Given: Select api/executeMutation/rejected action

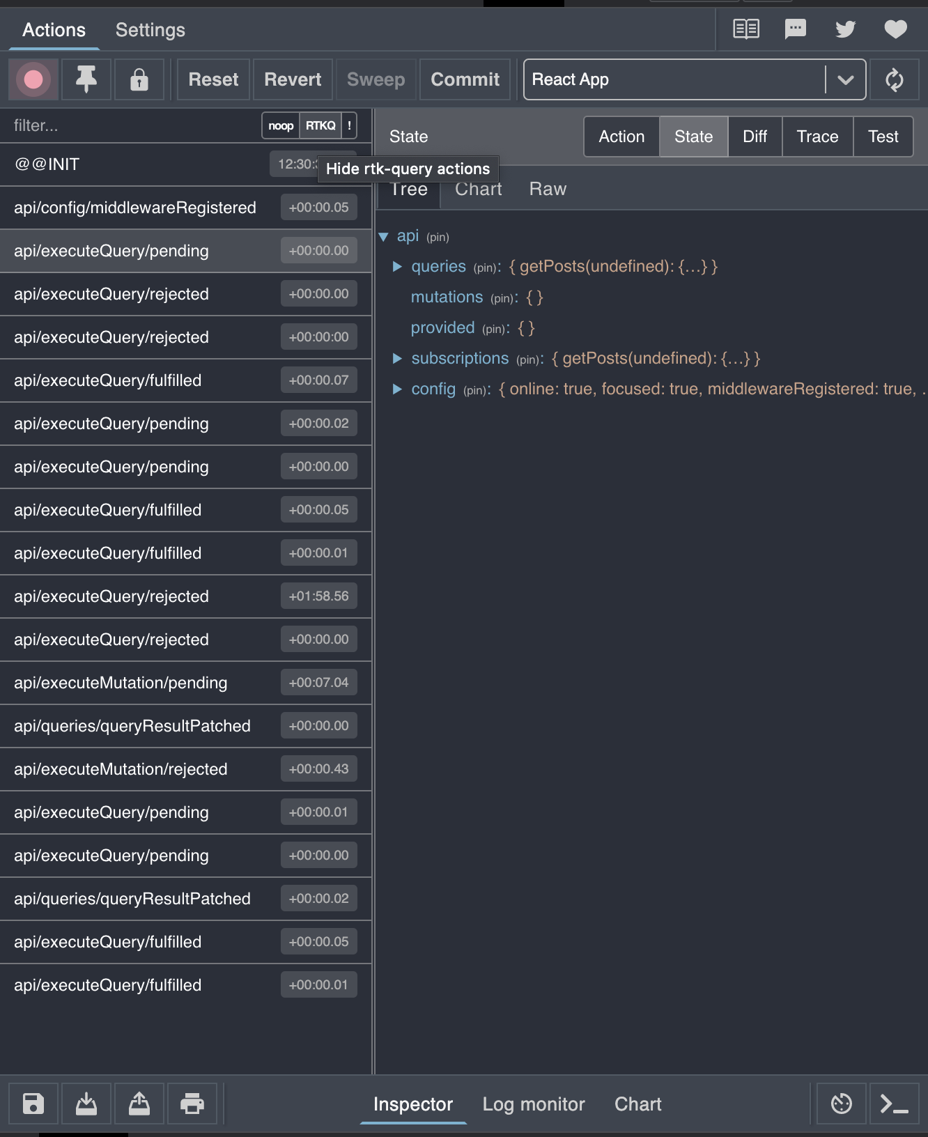Looking at the screenshot, I should tap(185, 769).
